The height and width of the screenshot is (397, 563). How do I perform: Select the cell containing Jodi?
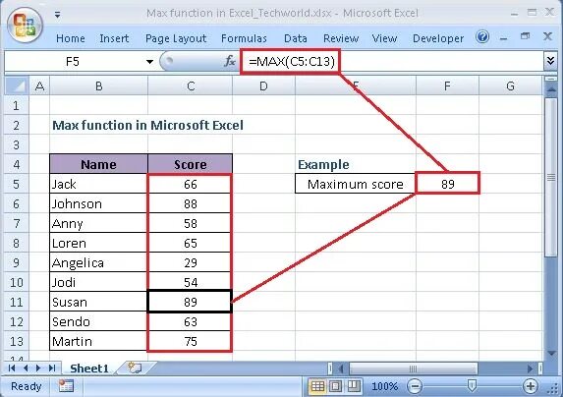(98, 282)
